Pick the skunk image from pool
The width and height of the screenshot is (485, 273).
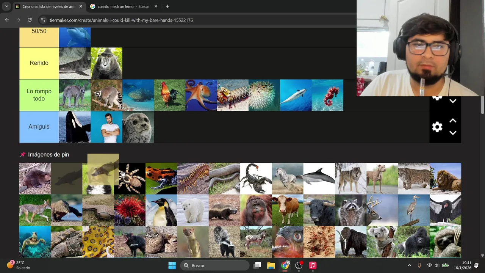[x=224, y=242]
